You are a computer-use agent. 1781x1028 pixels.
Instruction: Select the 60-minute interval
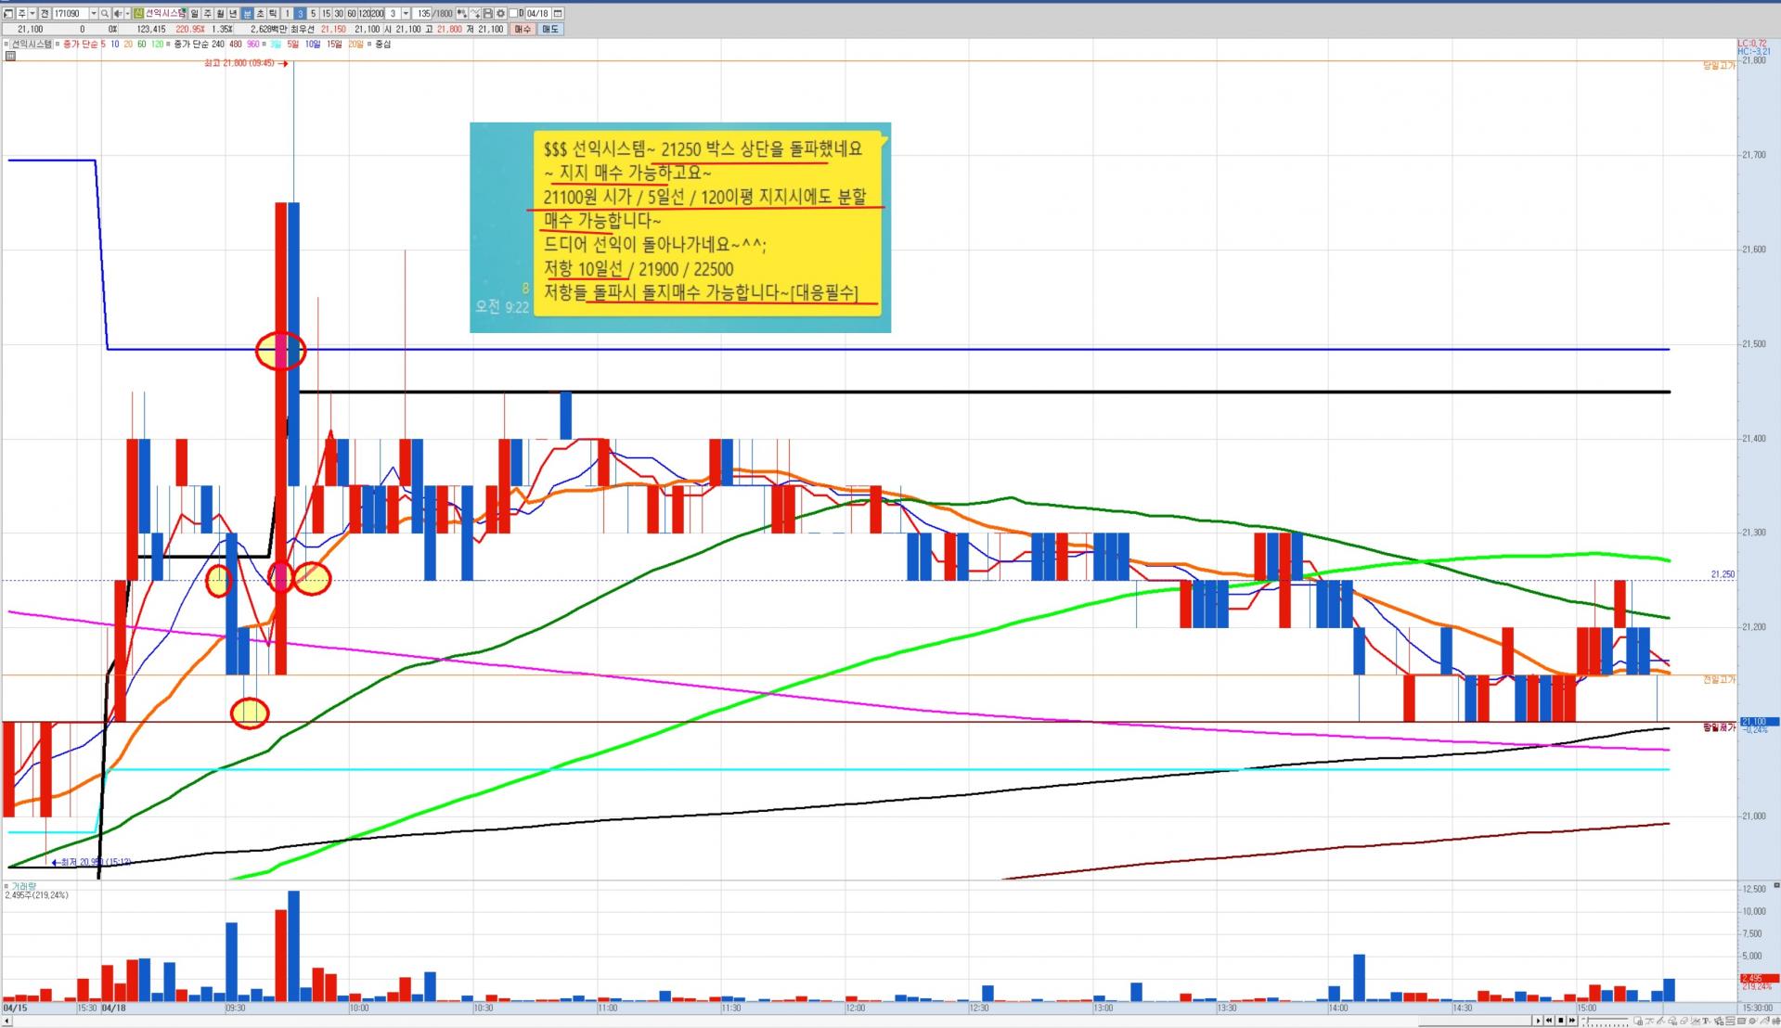[352, 14]
